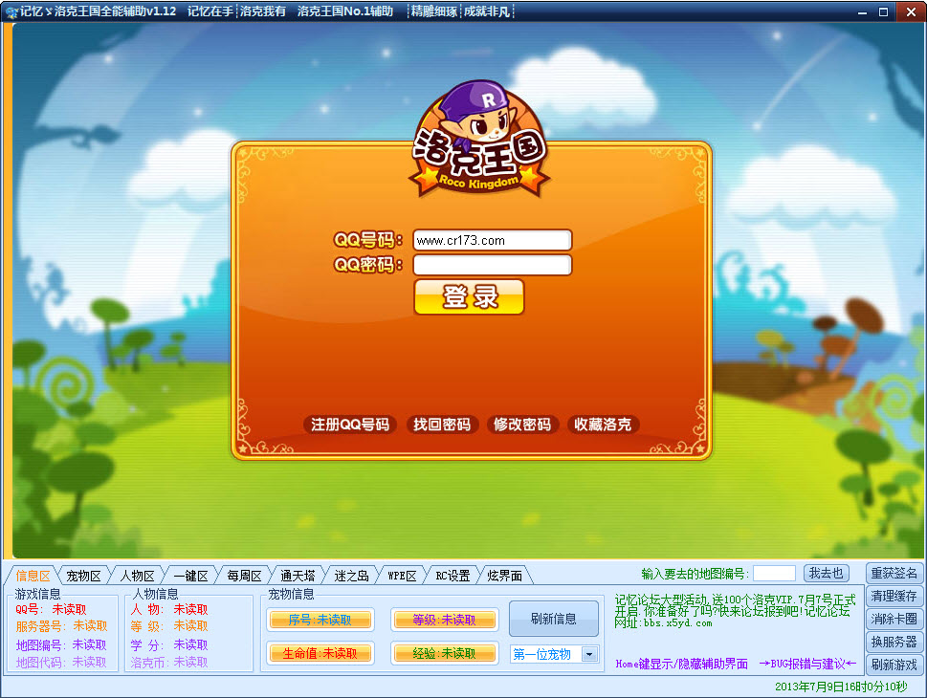Switch to the 信息区 tab
The image size is (927, 698).
point(33,576)
